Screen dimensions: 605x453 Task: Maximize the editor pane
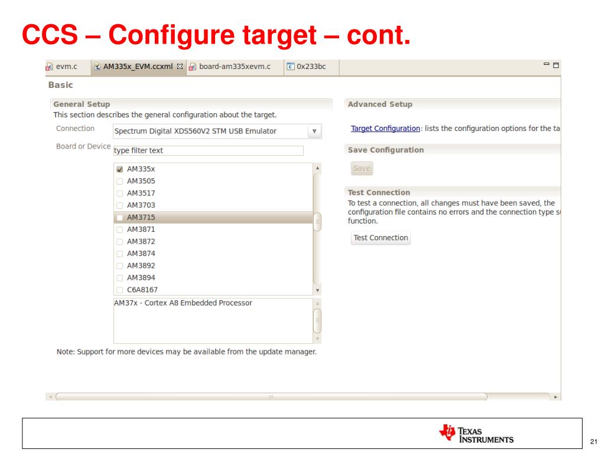tap(556, 65)
